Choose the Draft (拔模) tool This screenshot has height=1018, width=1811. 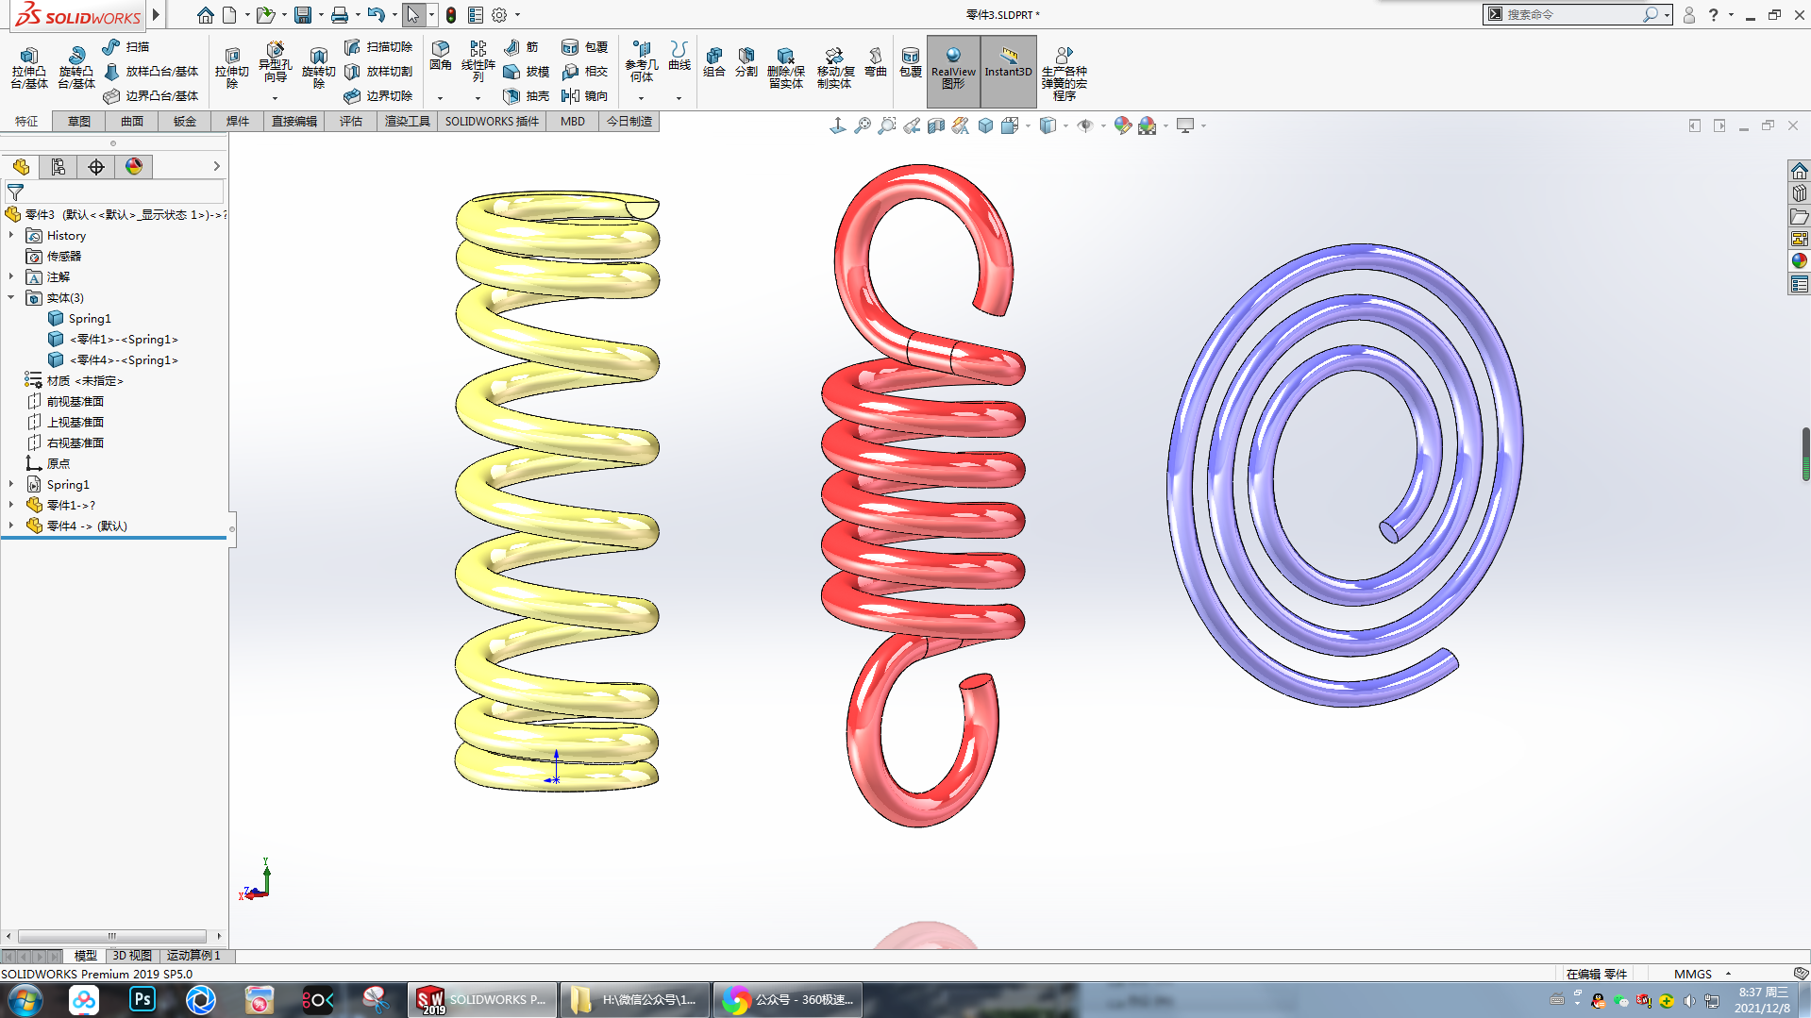[526, 71]
